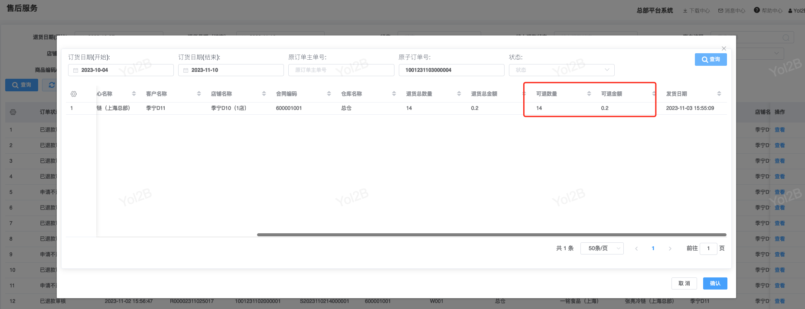Go to previous page arrow

pos(636,248)
